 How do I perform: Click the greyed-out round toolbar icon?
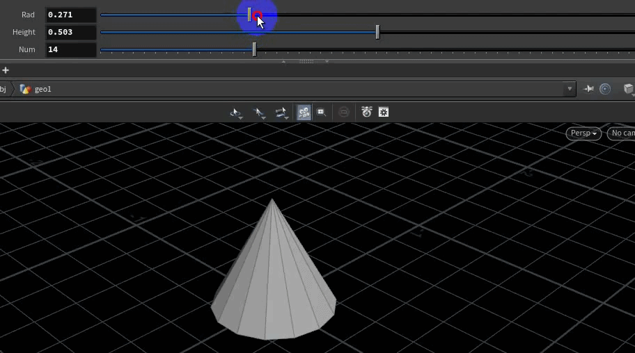tap(344, 112)
